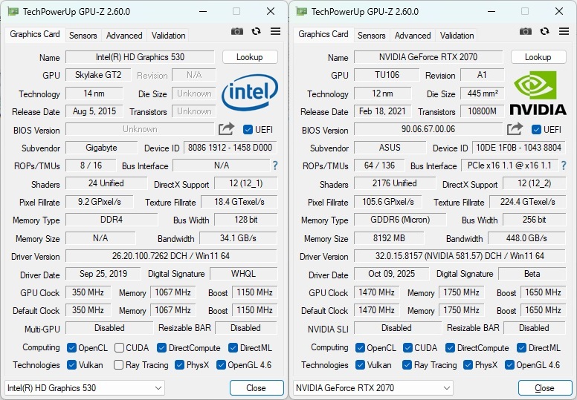Toggle CUDA checkbox in Intel HD Graphics window
577x400 pixels.
click(x=119, y=348)
